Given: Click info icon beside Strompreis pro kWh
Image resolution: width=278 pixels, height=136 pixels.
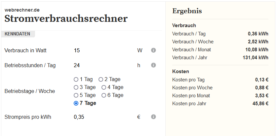Looking at the screenshot, I should pyautogui.click(x=153, y=117).
